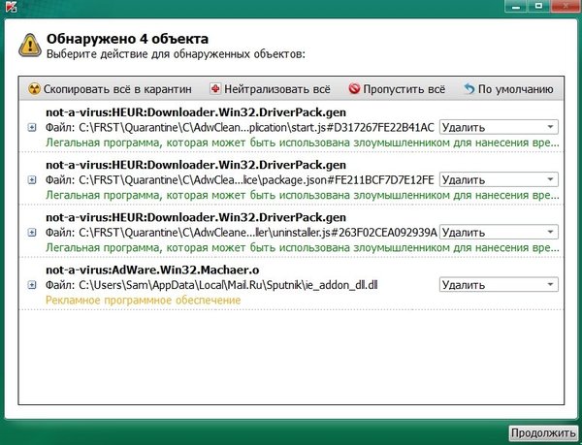Click the Kaspersky logo in the title bar
The image size is (582, 445).
pos(10,8)
